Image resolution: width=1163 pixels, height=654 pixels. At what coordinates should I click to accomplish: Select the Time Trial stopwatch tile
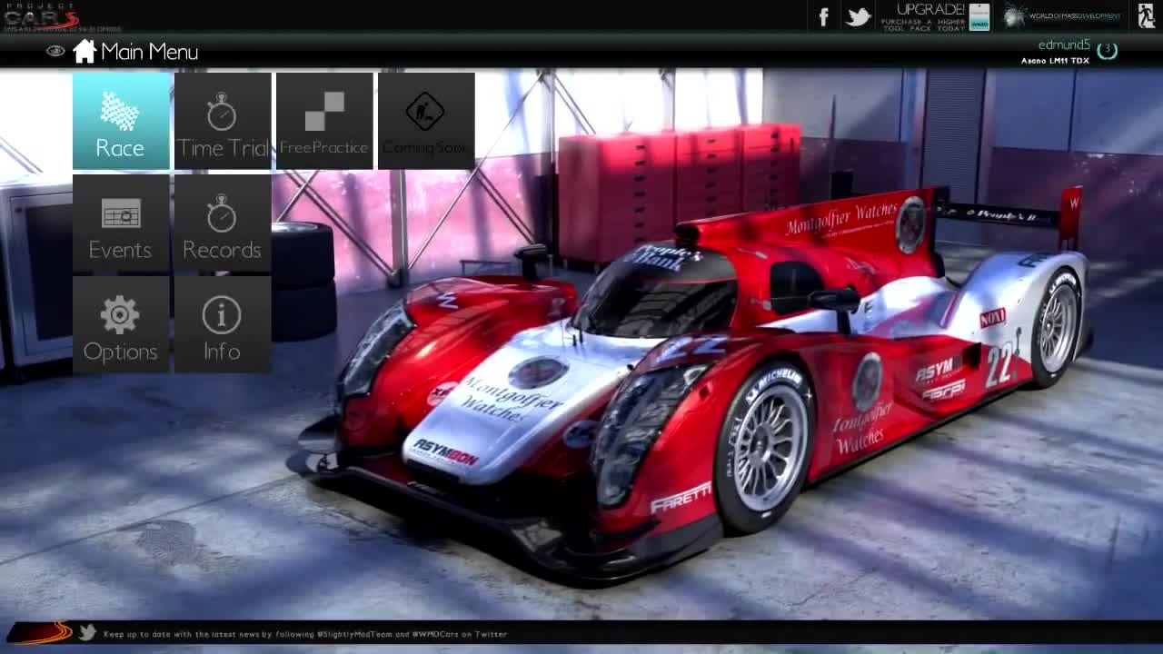223,121
